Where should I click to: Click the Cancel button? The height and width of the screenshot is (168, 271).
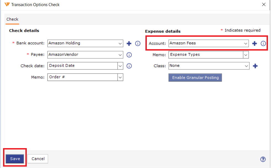(x=38, y=159)
